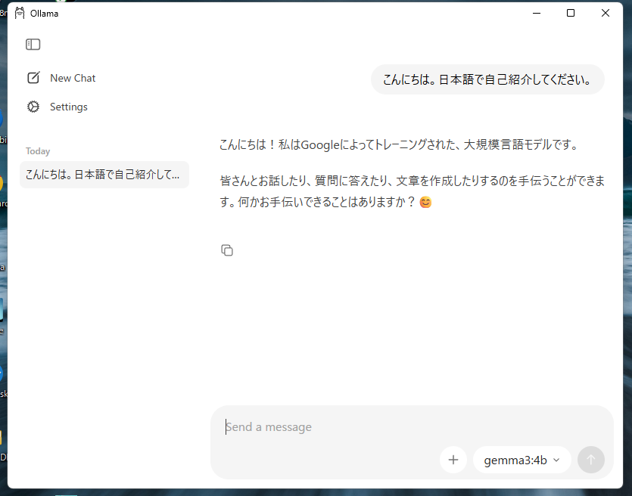Click the smiling emoji in the response
Viewport: 632px width, 496px height.
pos(425,203)
